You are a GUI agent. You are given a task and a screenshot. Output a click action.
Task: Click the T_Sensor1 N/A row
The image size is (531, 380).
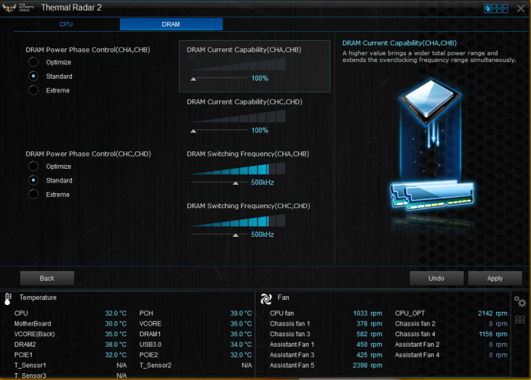[x=71, y=366]
